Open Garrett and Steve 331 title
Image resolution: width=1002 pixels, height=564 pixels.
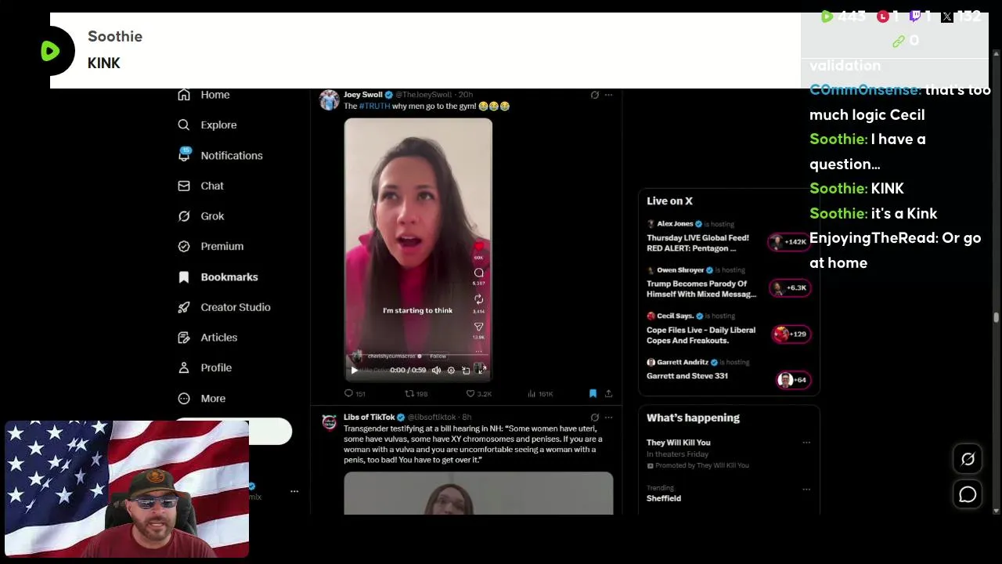pos(687,376)
